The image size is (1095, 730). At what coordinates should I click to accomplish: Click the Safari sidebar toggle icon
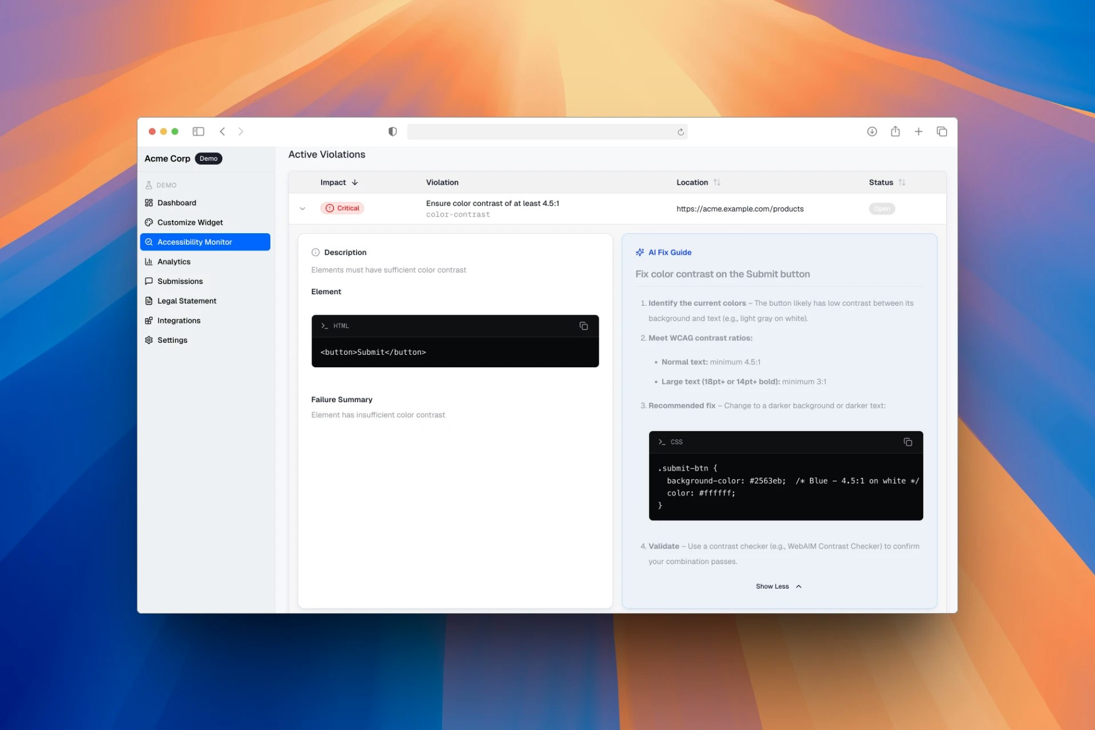(x=198, y=132)
